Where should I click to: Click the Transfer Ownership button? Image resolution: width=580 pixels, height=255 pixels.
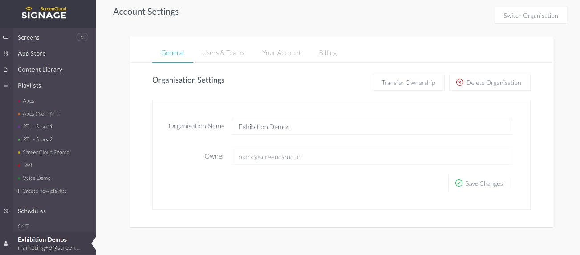coord(408,82)
